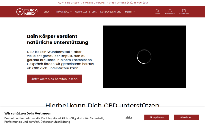Expand the Shop menu dropdown
205x128 pixels.
point(49,12)
